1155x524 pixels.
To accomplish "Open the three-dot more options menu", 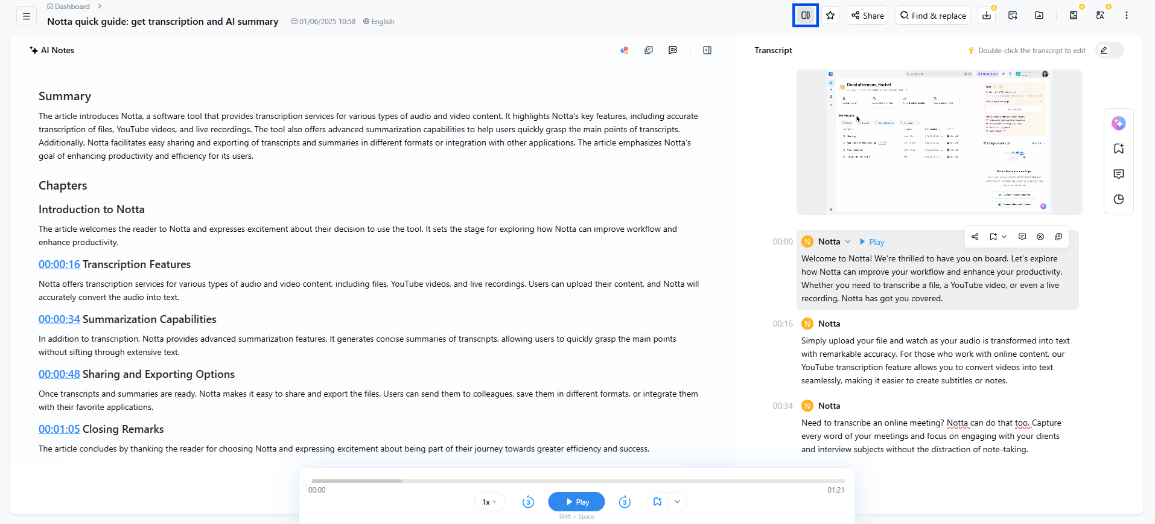I will (x=1126, y=16).
